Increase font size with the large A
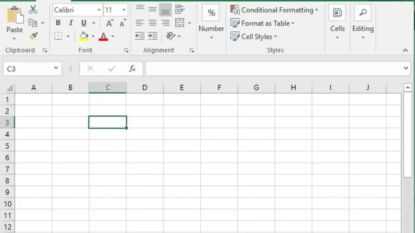This screenshot has height=233, width=415. point(110,23)
